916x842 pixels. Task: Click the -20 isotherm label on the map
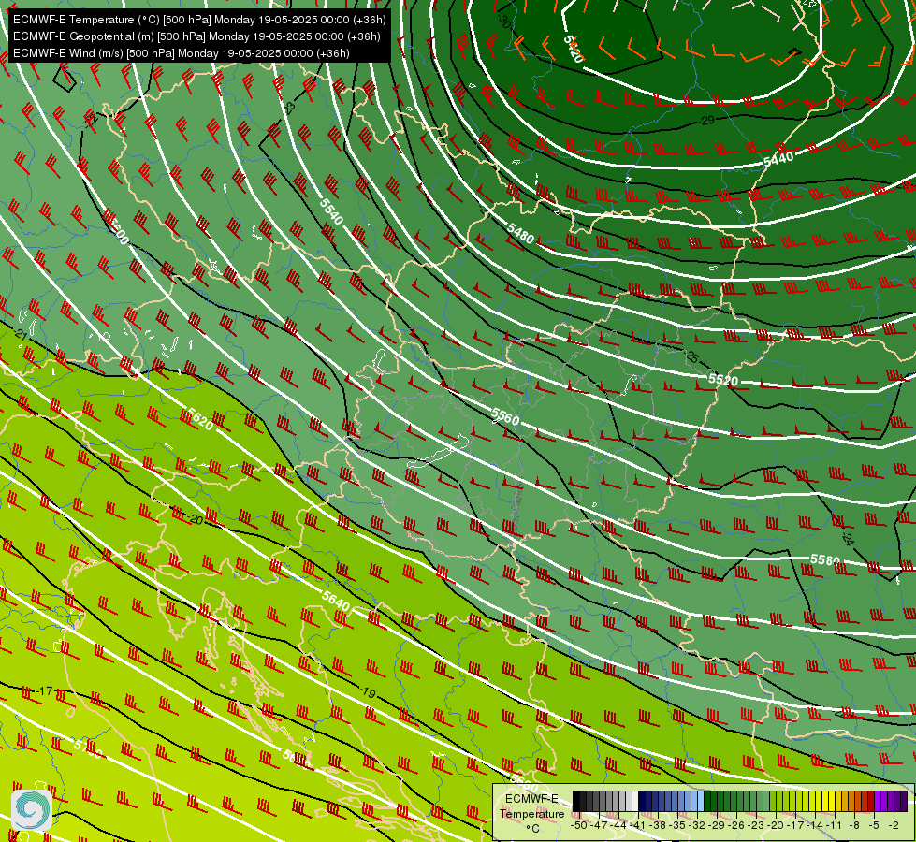point(196,519)
